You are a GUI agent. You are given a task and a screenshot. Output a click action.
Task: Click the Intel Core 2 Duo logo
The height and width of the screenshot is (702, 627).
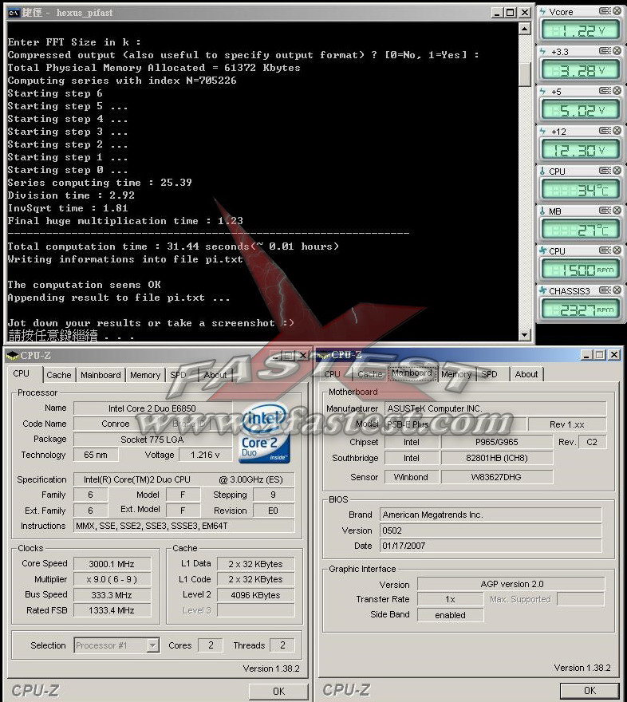click(265, 434)
